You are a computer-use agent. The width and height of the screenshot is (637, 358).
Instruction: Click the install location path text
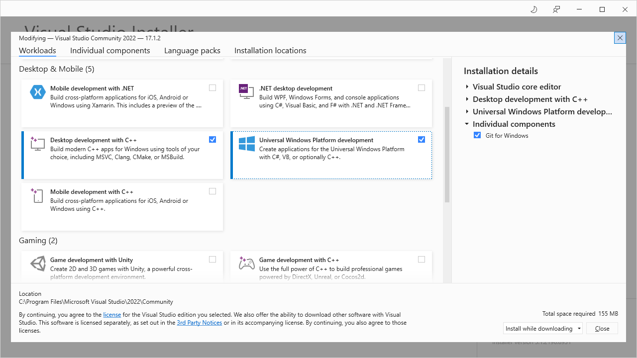96,302
